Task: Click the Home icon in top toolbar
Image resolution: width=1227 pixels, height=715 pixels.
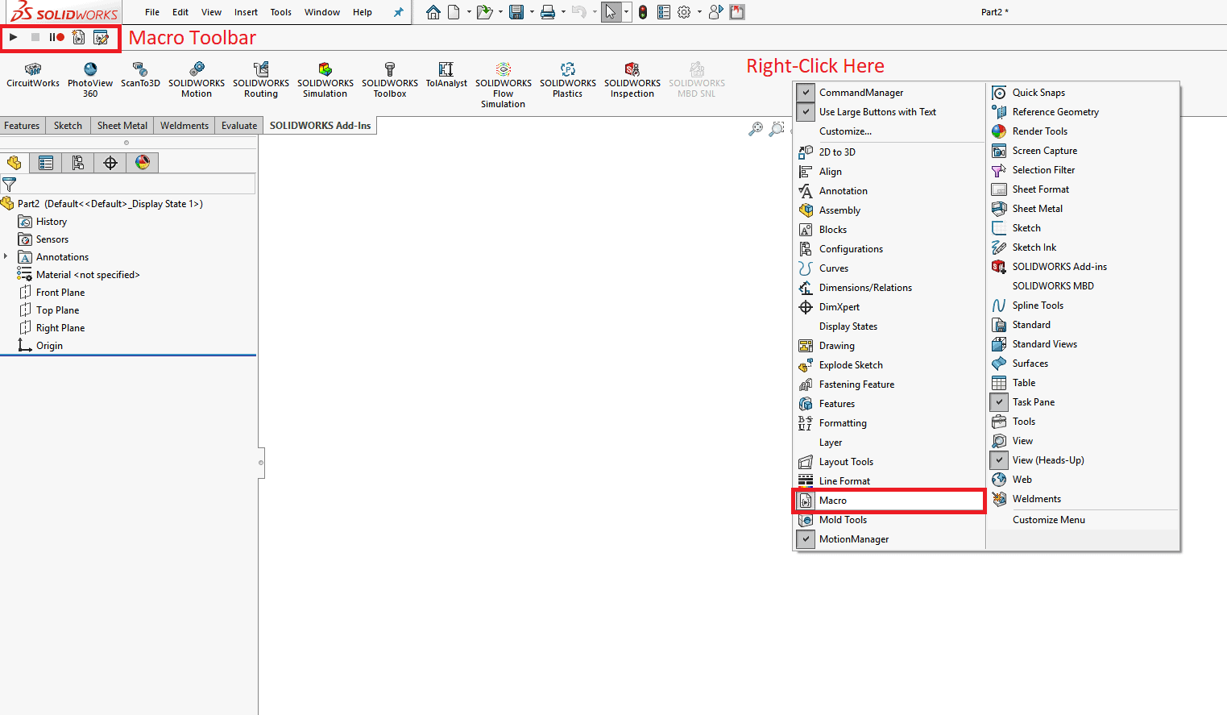Action: (433, 12)
